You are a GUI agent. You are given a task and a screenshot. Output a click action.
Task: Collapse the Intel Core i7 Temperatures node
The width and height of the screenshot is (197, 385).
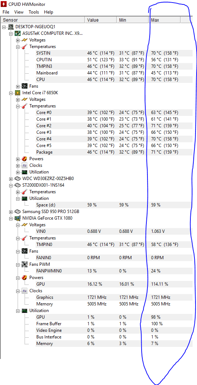(18, 106)
